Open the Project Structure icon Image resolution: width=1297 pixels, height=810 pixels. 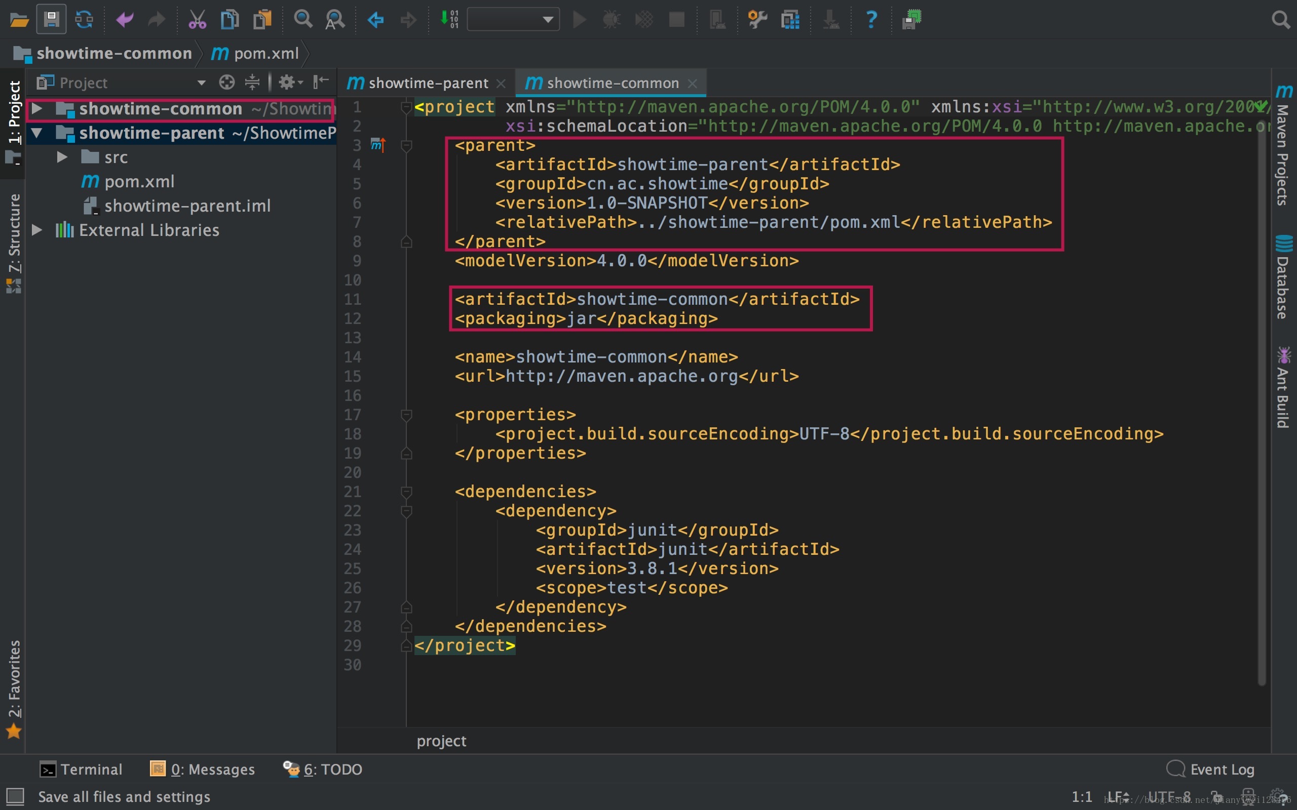[790, 20]
